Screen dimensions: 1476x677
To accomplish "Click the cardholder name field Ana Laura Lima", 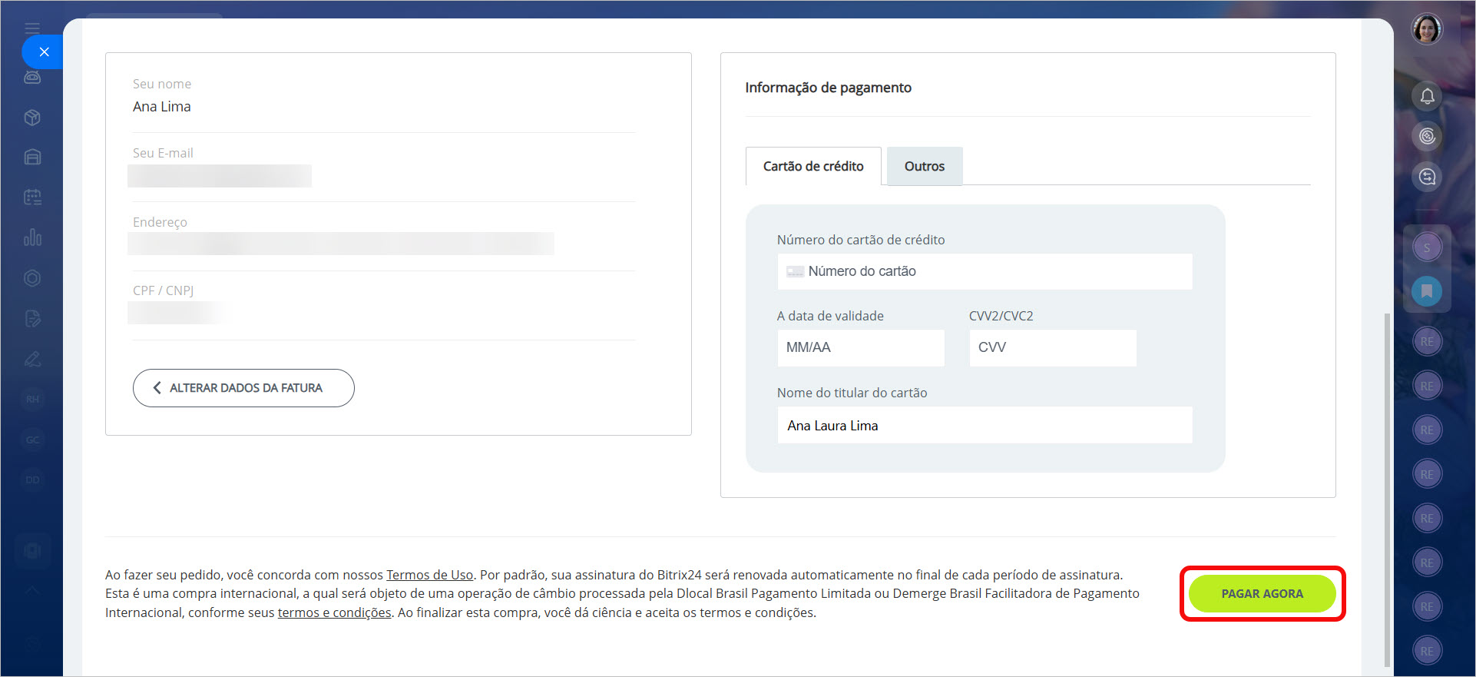I will click(985, 425).
